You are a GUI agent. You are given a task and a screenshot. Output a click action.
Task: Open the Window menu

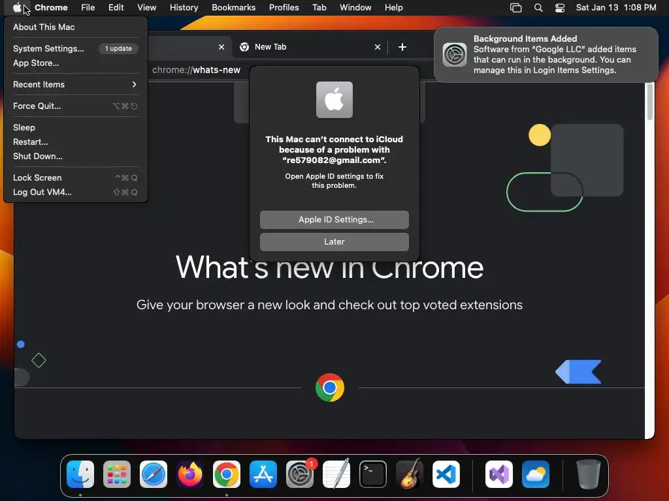coord(355,8)
